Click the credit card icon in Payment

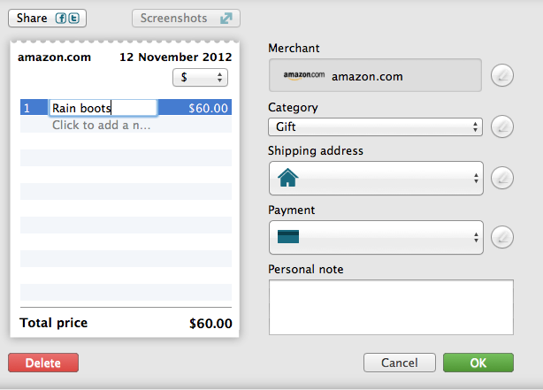(288, 237)
